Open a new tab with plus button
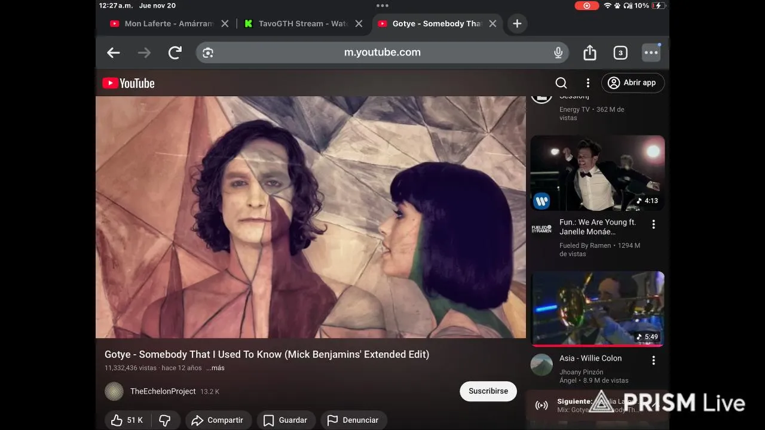This screenshot has width=765, height=430. (x=517, y=23)
